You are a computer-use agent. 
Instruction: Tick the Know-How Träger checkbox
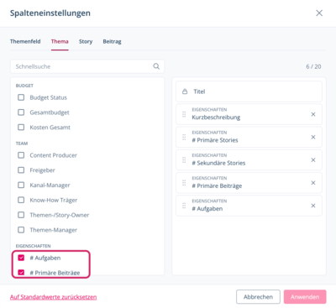(x=21, y=200)
